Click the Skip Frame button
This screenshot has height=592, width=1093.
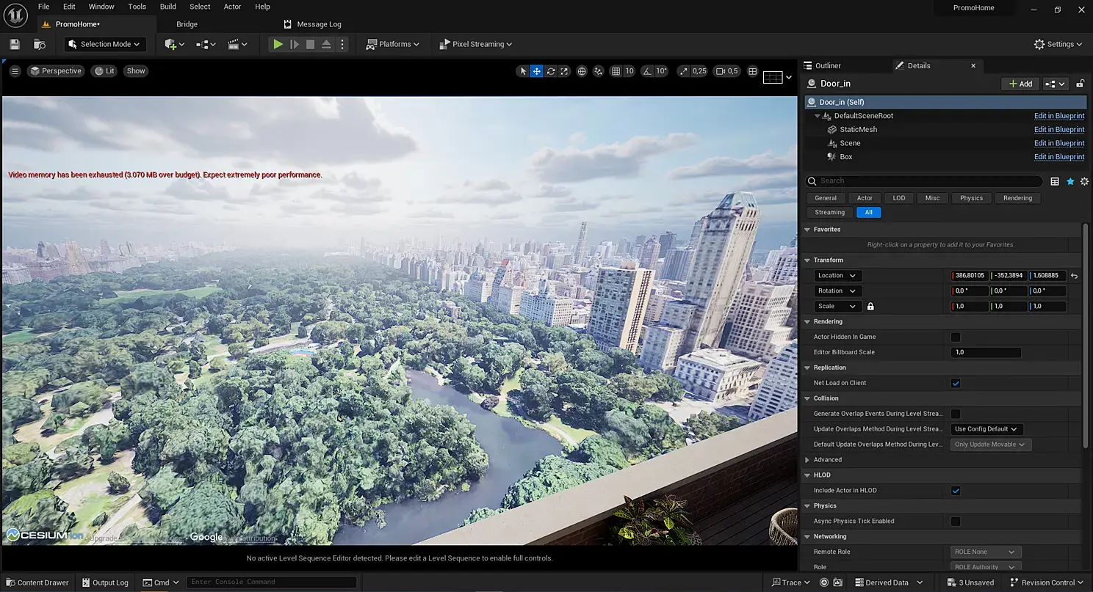(295, 44)
